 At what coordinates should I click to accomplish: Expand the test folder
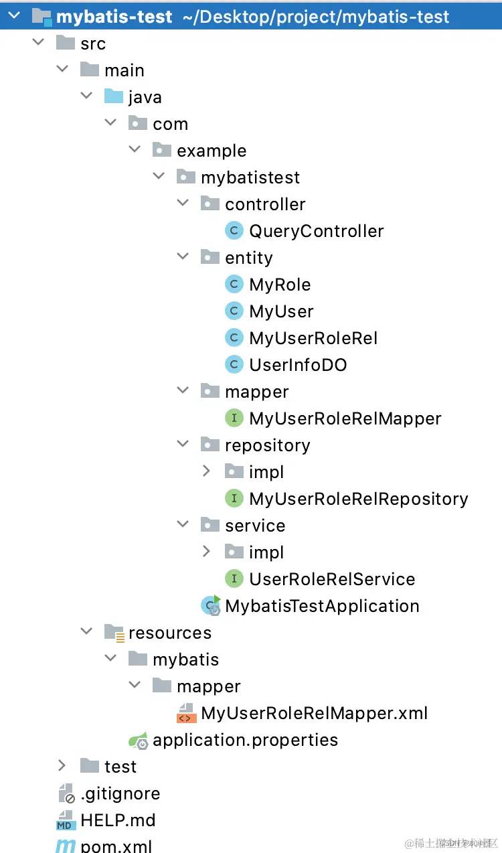(62, 765)
